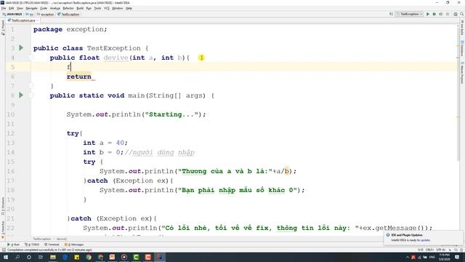Open the Edit menu
Screen dimensions: 465x262
point(12,8)
